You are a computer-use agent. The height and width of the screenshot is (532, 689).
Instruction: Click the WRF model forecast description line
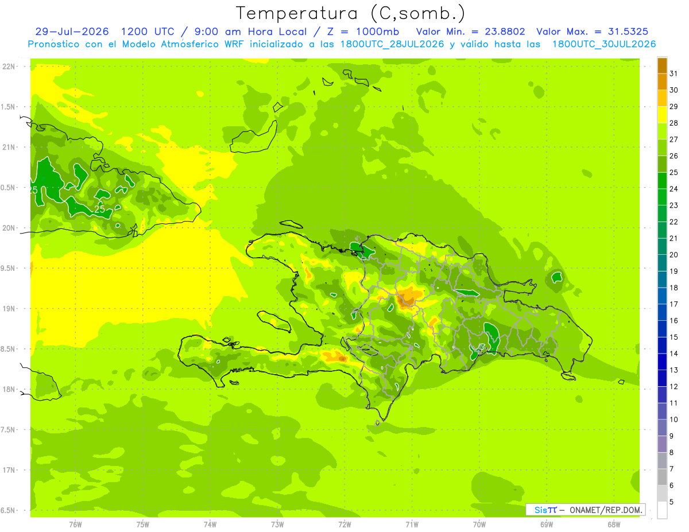click(x=342, y=44)
